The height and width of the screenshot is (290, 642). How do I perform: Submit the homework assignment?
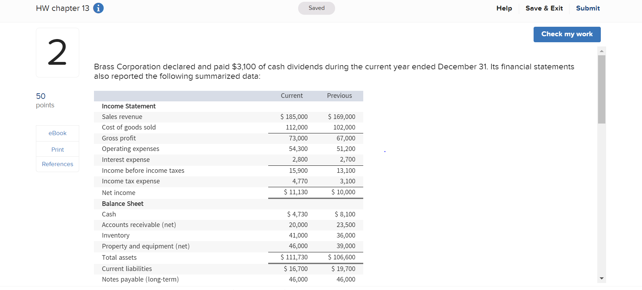(x=588, y=8)
